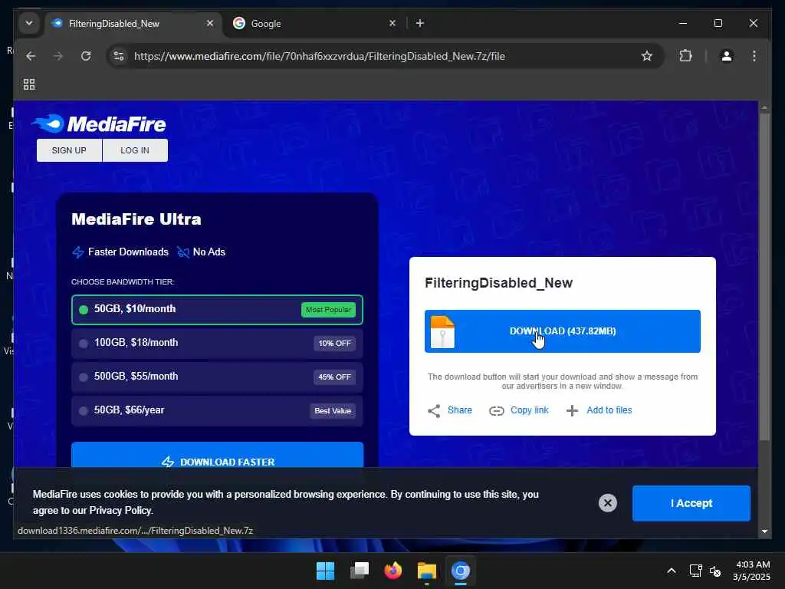
Task: Open network status tray icon
Action: pyautogui.click(x=695, y=571)
